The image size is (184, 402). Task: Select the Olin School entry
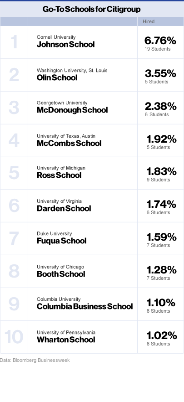pos(57,77)
